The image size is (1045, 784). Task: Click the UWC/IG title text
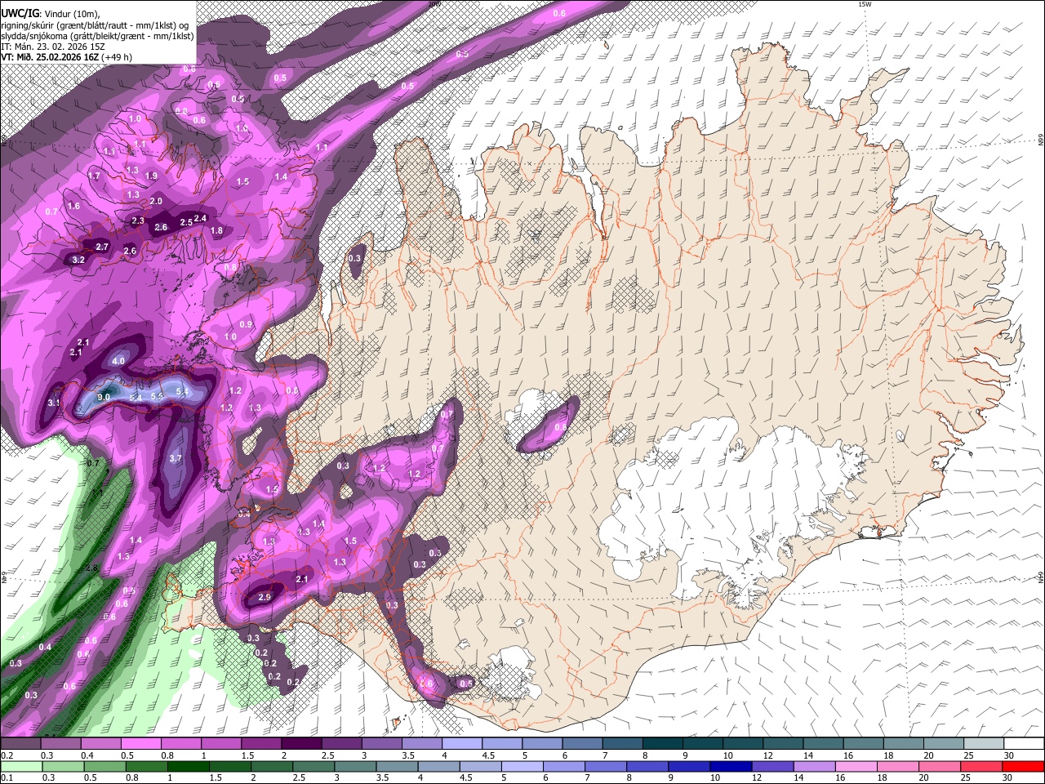(x=19, y=13)
